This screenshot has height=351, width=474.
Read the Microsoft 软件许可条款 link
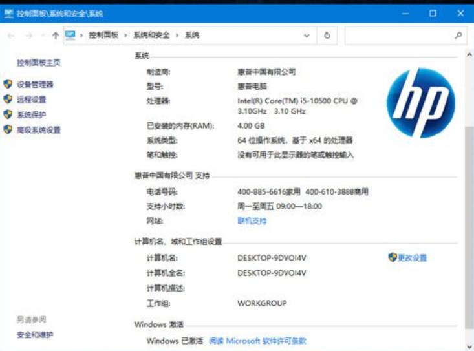point(257,341)
